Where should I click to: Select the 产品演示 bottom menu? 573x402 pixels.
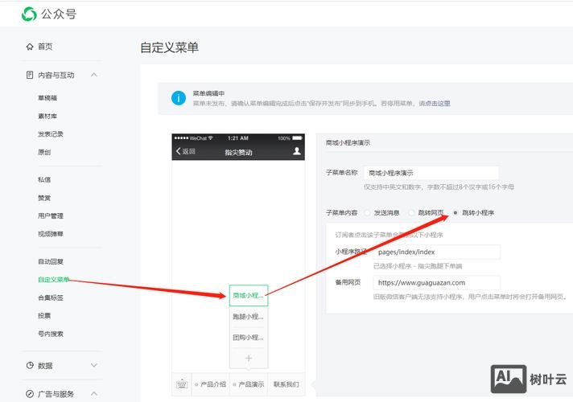(x=249, y=384)
